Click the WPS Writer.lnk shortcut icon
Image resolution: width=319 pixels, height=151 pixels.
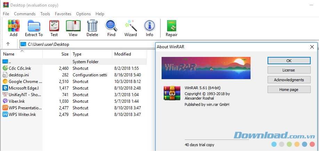(x=5, y=115)
